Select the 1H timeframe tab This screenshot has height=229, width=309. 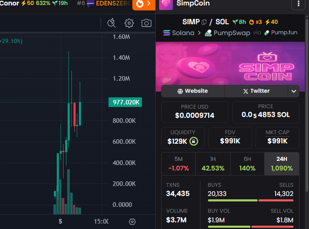(x=213, y=164)
